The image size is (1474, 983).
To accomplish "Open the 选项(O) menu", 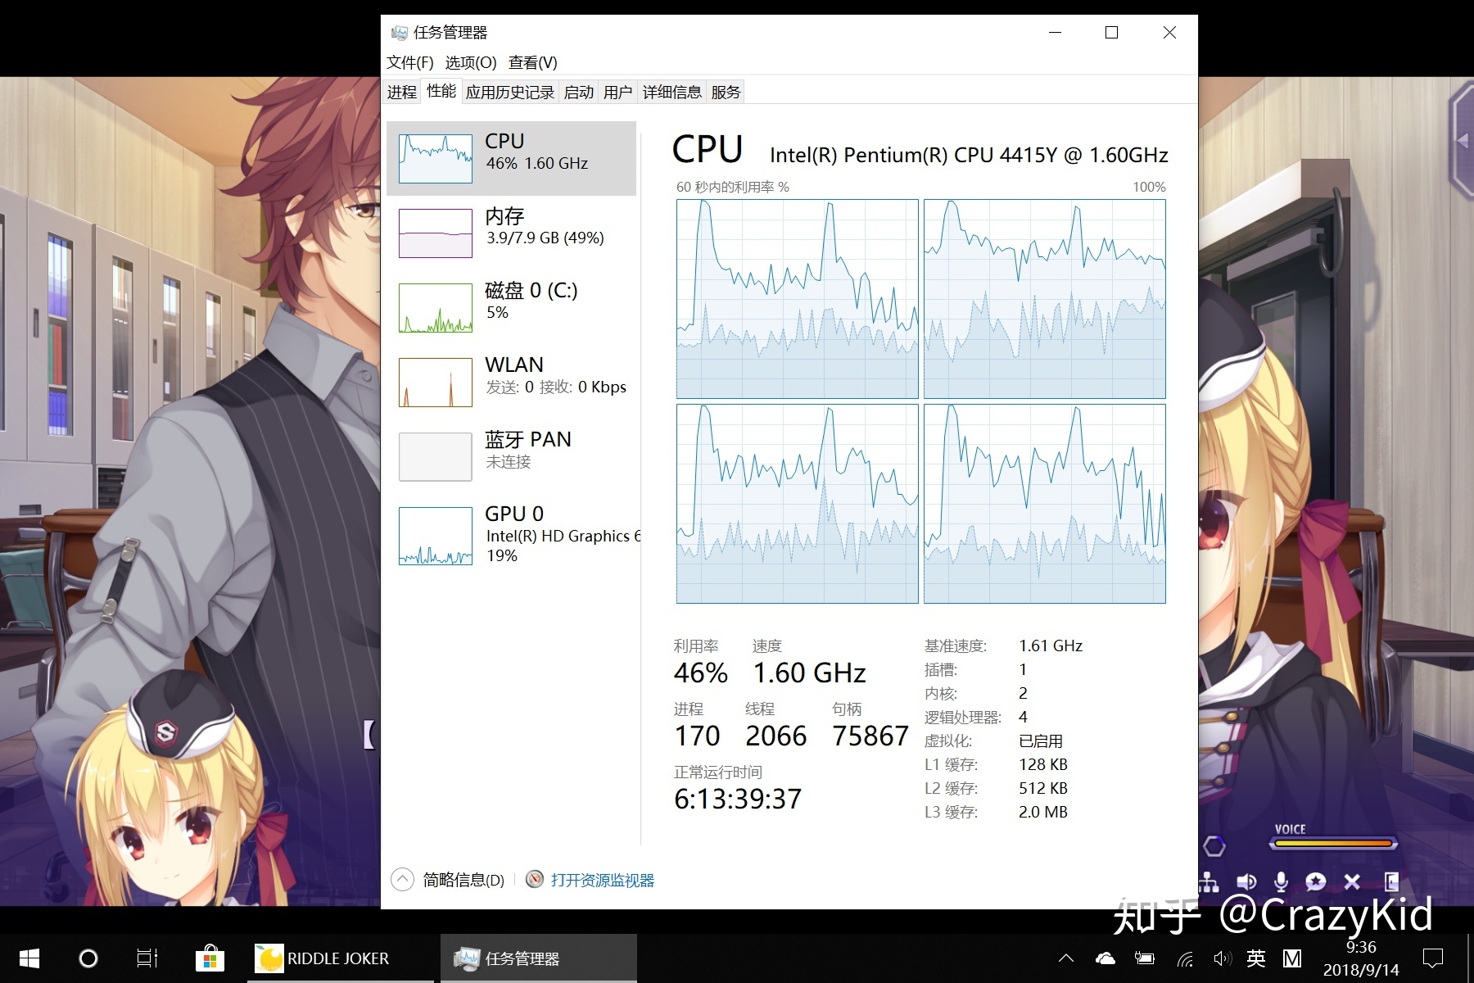I will click(x=471, y=62).
